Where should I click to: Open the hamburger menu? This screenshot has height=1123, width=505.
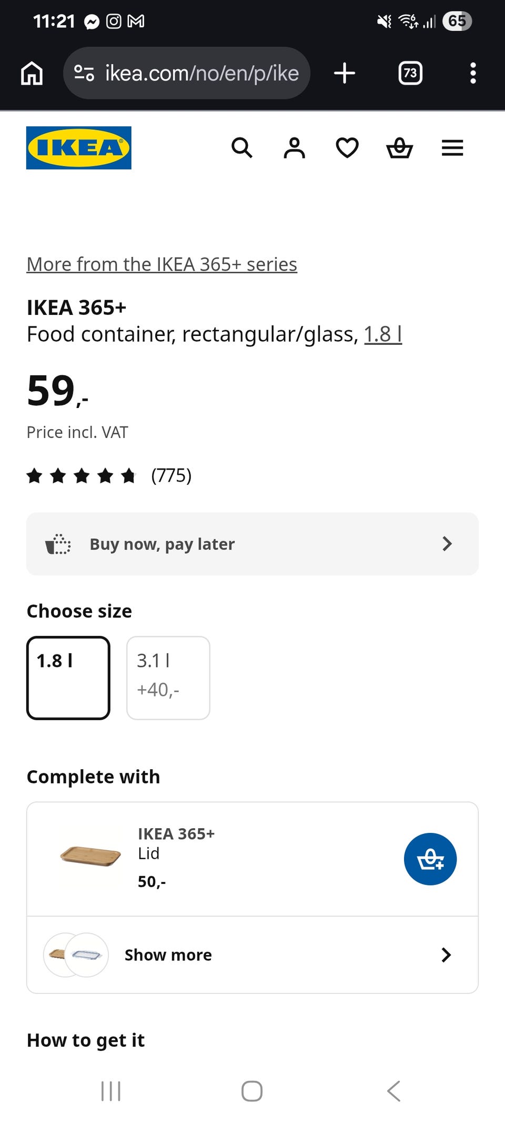tap(452, 148)
